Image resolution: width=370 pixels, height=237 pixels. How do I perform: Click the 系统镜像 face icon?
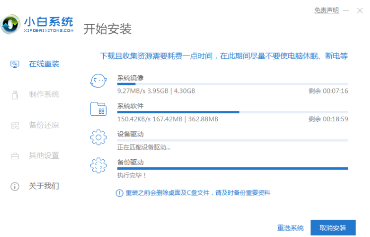tap(98, 80)
